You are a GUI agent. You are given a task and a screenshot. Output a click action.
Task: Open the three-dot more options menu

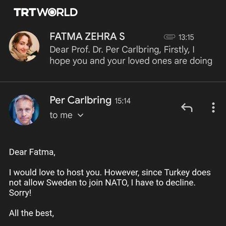coord(213,108)
